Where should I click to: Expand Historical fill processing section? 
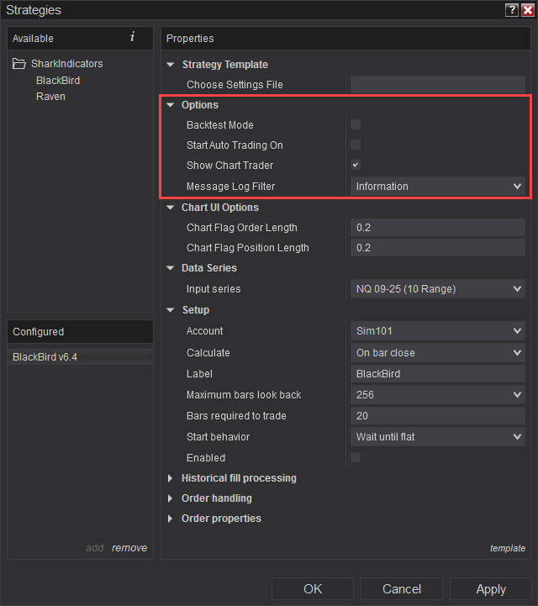click(170, 478)
